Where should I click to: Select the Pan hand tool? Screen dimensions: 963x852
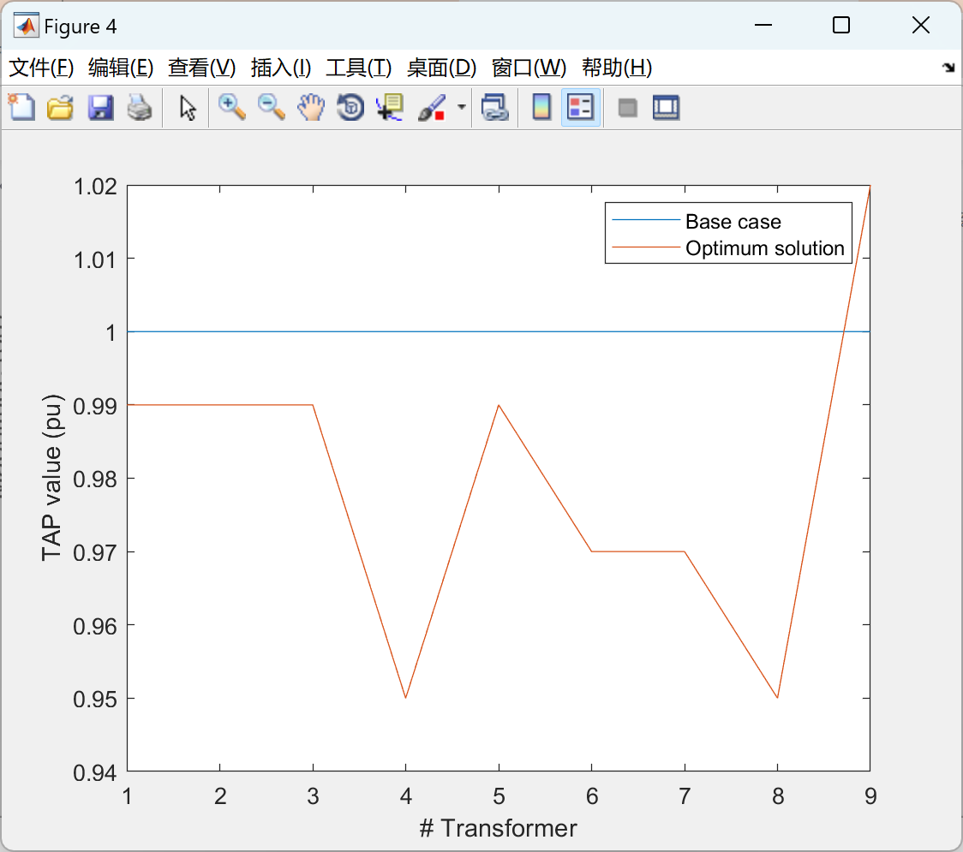point(311,107)
